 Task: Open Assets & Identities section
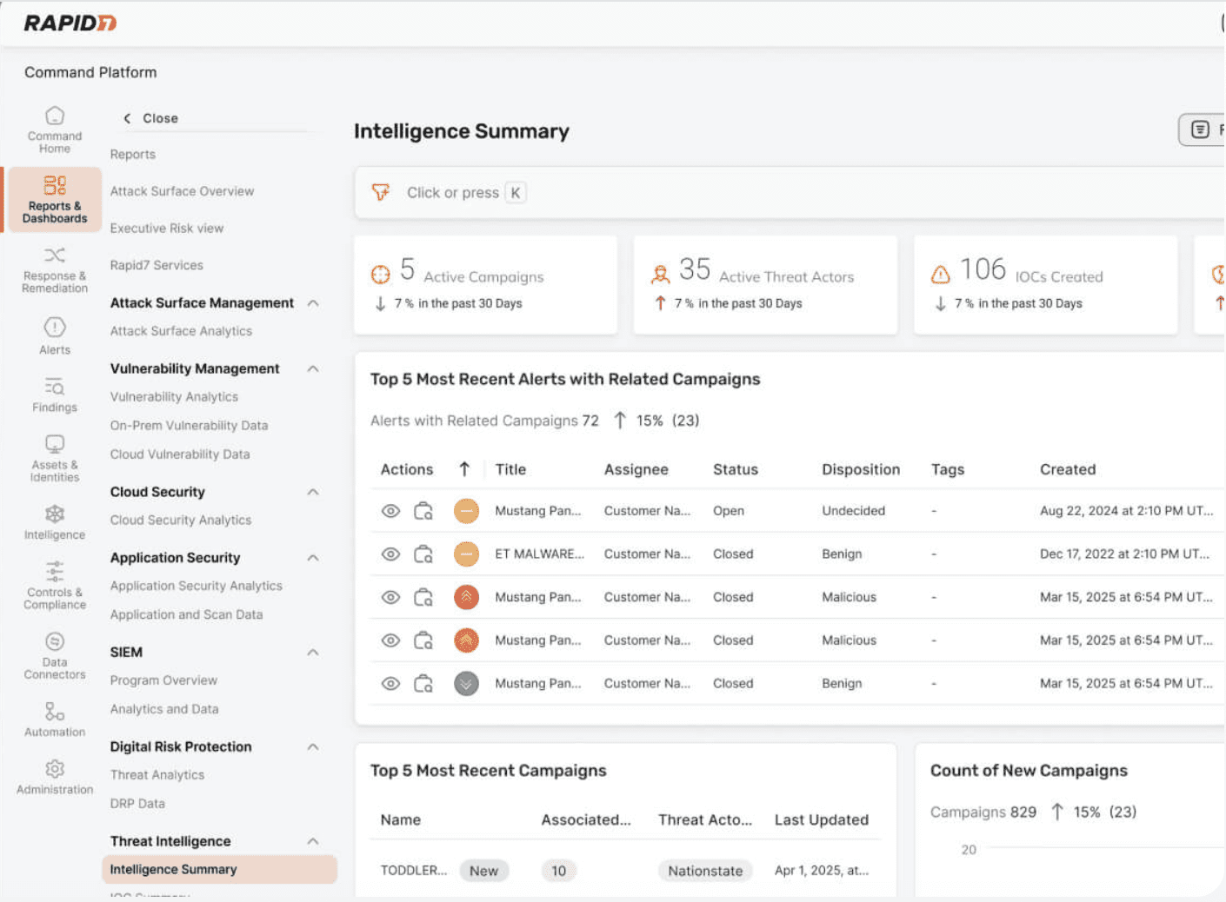(x=55, y=459)
